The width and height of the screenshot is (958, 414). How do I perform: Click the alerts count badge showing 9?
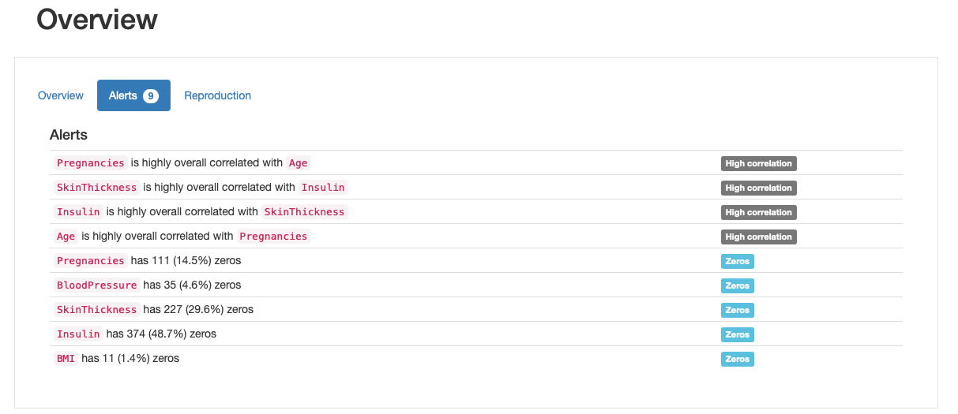[151, 96]
